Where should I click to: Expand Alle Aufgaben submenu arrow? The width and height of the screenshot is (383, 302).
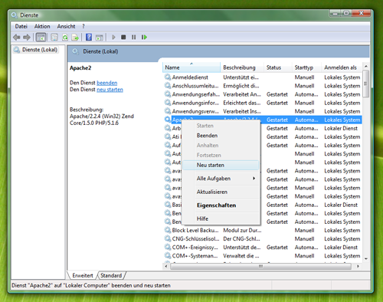(x=254, y=179)
